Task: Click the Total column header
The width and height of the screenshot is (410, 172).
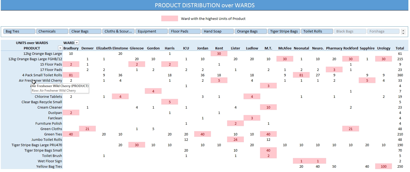Action: coord(399,48)
